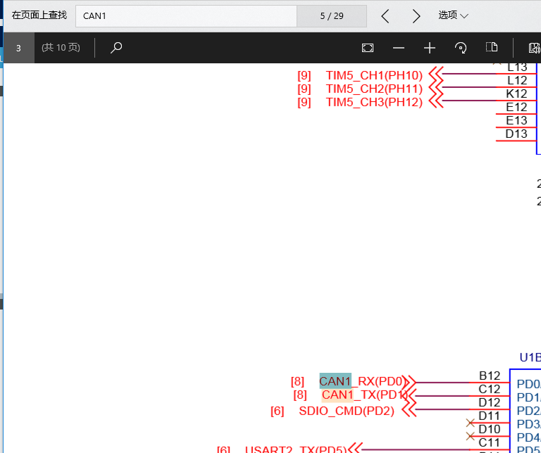The image size is (541, 453).
Task: Click the 共 10 页 page count text
Action: 61,48
